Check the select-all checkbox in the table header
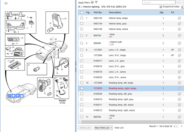 pyautogui.click(x=82, y=13)
